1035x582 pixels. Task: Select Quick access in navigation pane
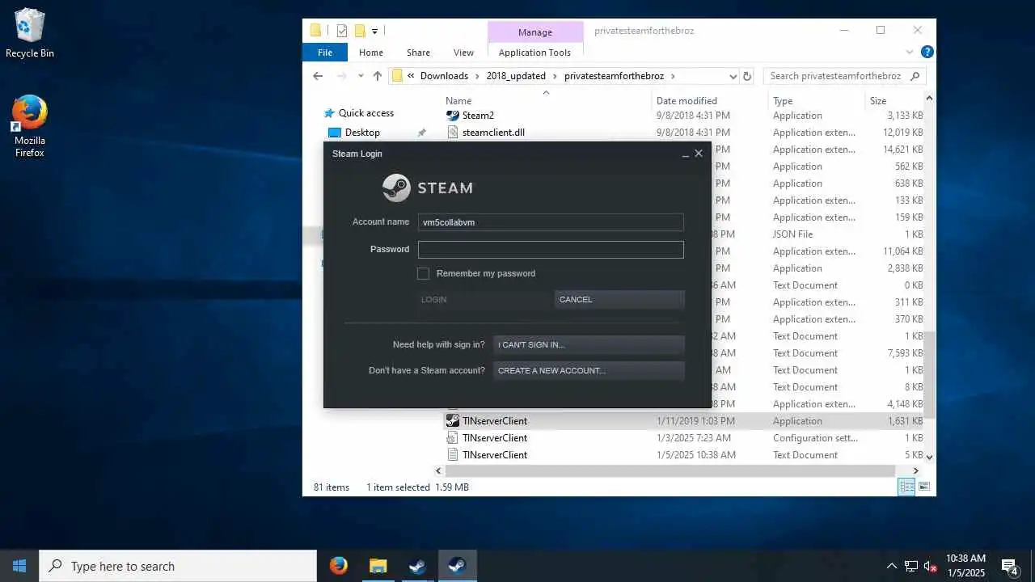pos(365,113)
